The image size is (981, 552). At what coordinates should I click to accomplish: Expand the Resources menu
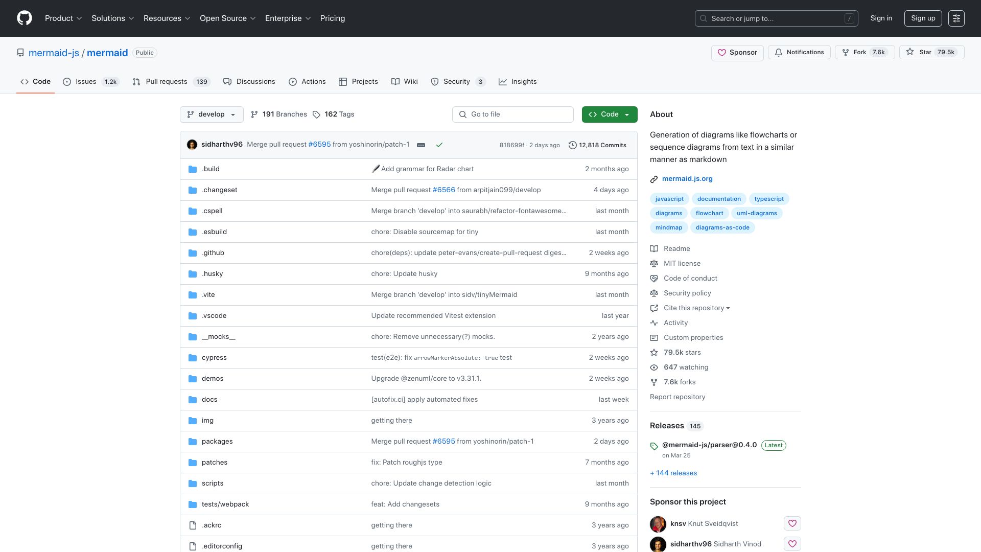click(x=167, y=18)
